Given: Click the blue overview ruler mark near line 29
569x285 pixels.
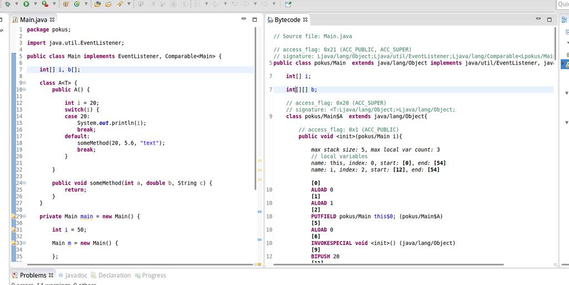Looking at the screenshot, I should click(x=259, y=212).
